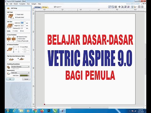Click the Job Size block illustration
The height and width of the screenshot is (113, 151).
pyautogui.click(x=10, y=26)
